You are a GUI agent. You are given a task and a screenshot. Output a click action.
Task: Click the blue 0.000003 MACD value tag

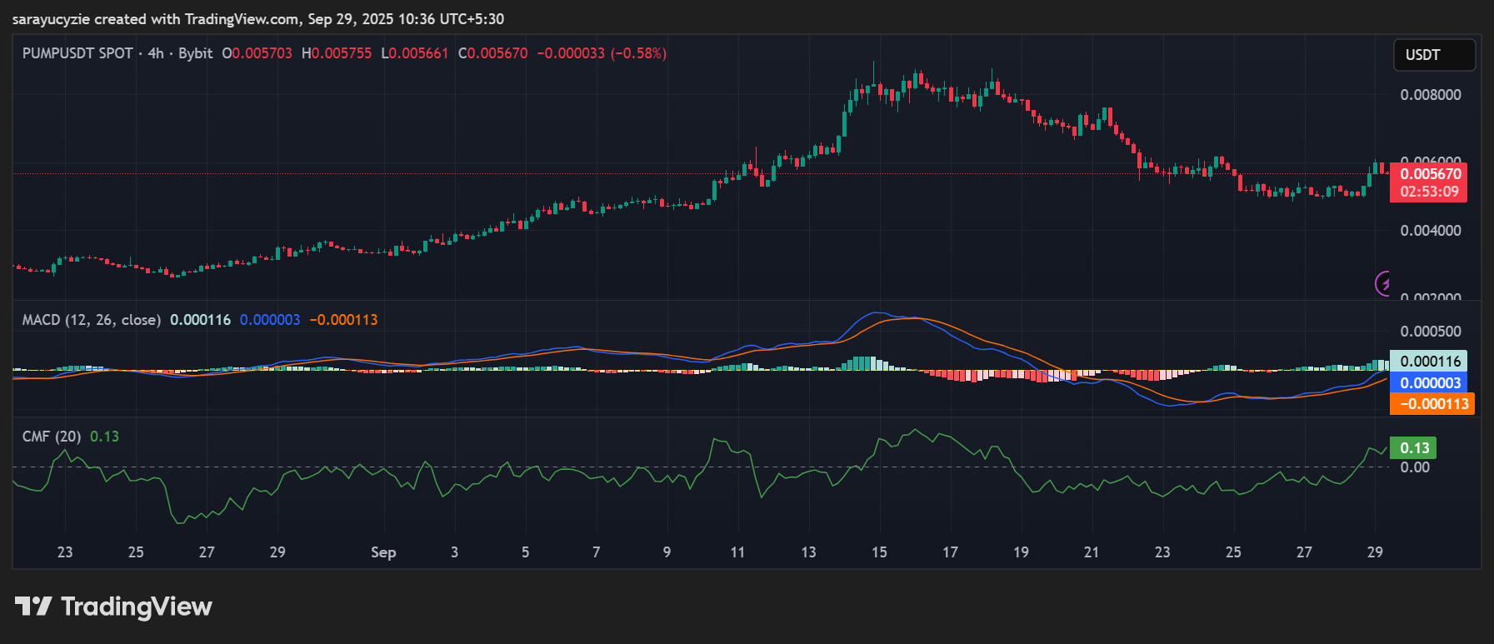[x=1429, y=383]
